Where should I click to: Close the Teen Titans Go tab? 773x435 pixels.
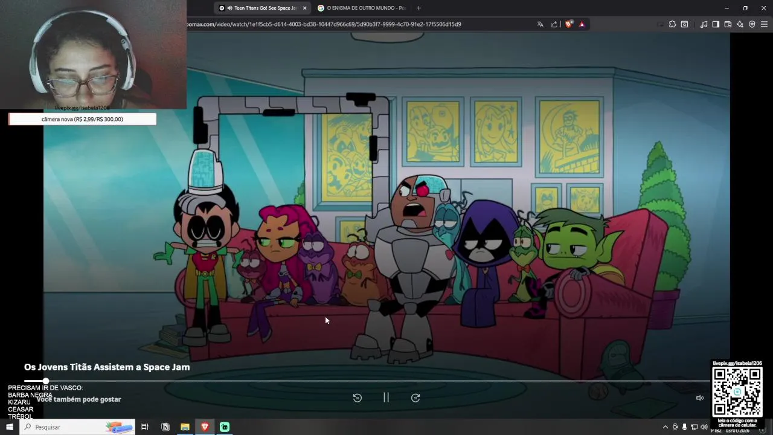pyautogui.click(x=304, y=8)
